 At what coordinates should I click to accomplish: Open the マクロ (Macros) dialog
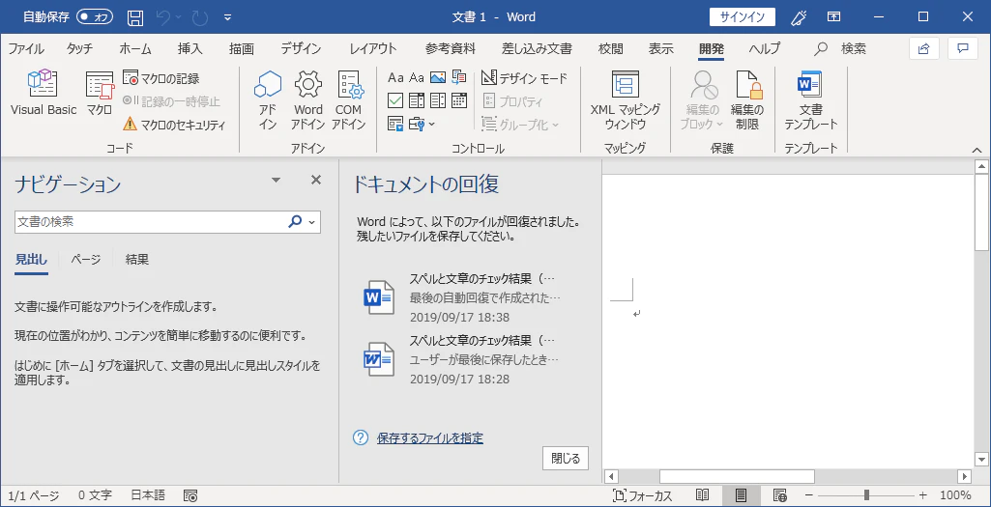click(x=100, y=93)
